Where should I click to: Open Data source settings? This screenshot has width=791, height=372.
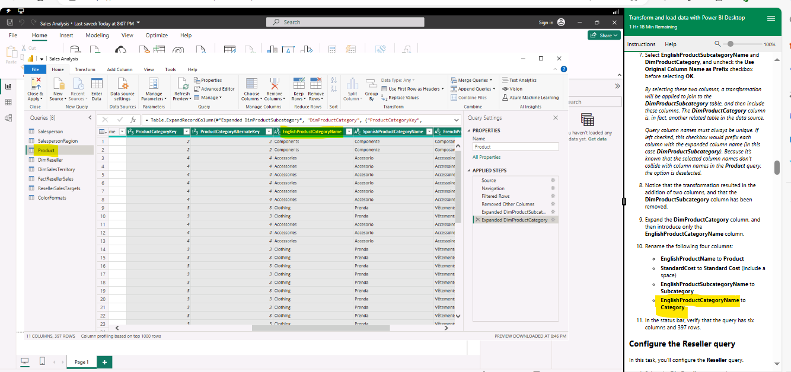122,89
